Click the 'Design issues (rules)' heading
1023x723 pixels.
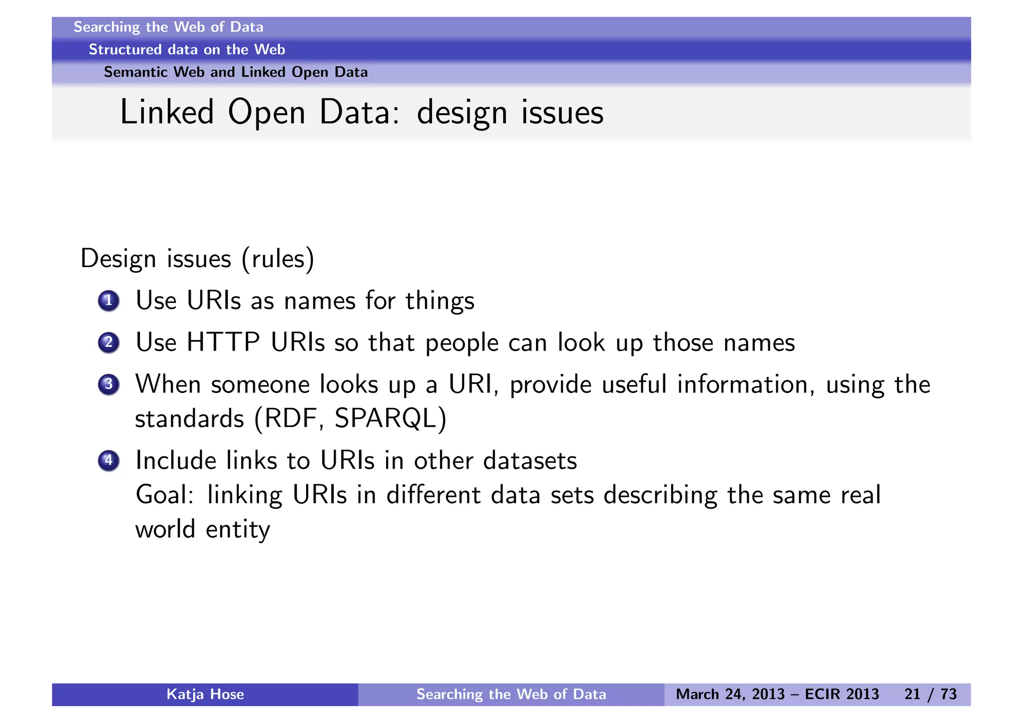[197, 259]
